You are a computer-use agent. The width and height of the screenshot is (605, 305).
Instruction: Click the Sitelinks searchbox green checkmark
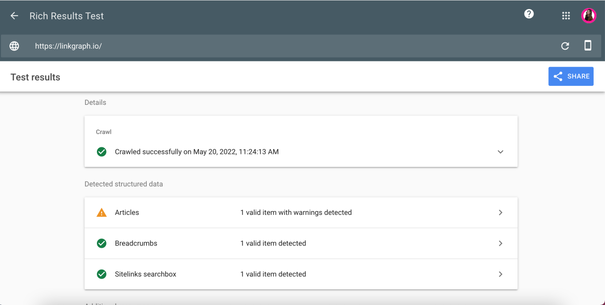(x=102, y=274)
